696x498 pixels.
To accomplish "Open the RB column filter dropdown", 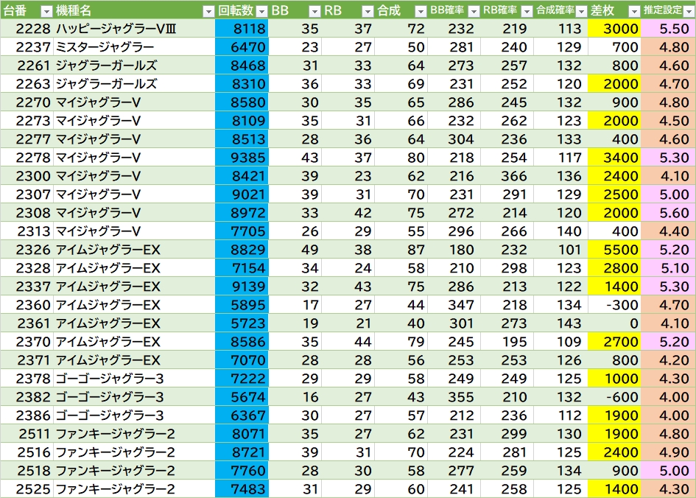I will point(368,11).
